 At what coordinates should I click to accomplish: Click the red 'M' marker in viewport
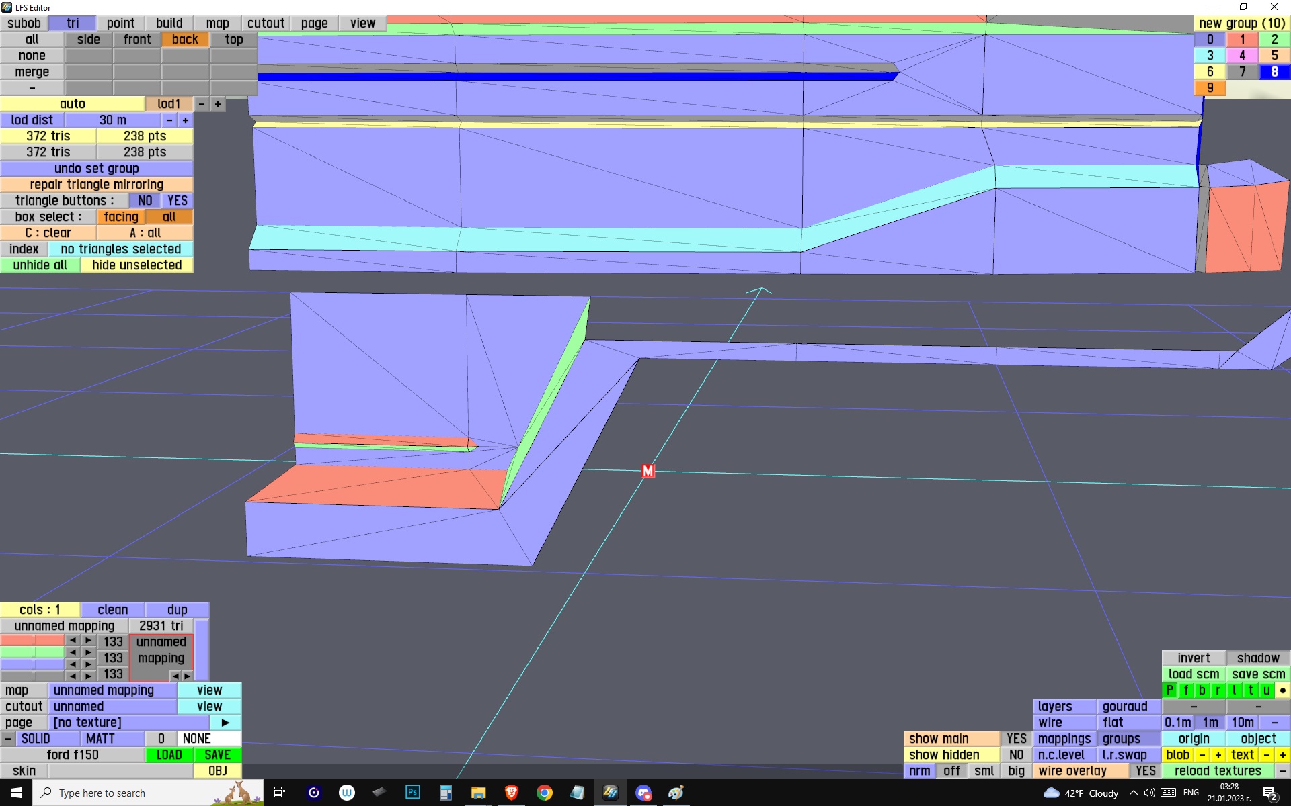[x=648, y=471]
